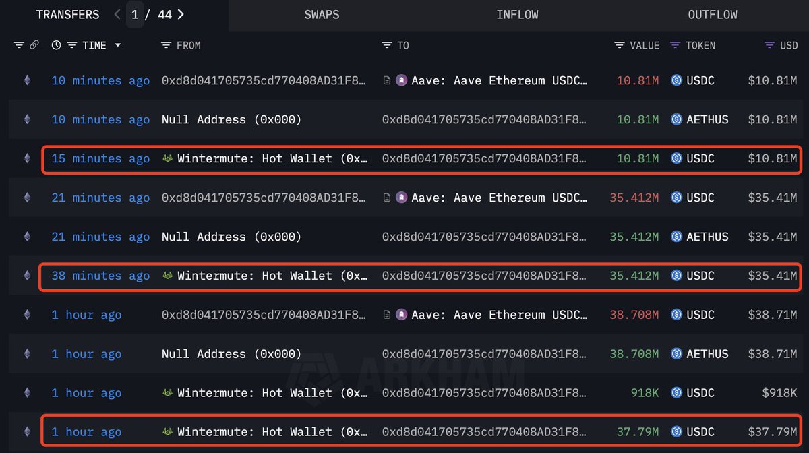Open the TOKEN column filter
Viewport: 809px width, 453px height.
pyautogui.click(x=676, y=45)
